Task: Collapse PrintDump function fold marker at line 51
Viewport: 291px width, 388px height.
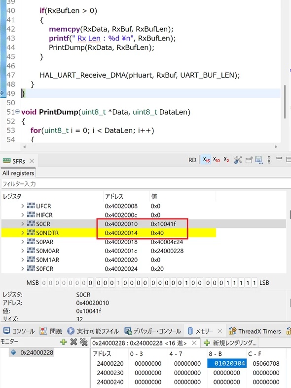Action: (x=17, y=112)
